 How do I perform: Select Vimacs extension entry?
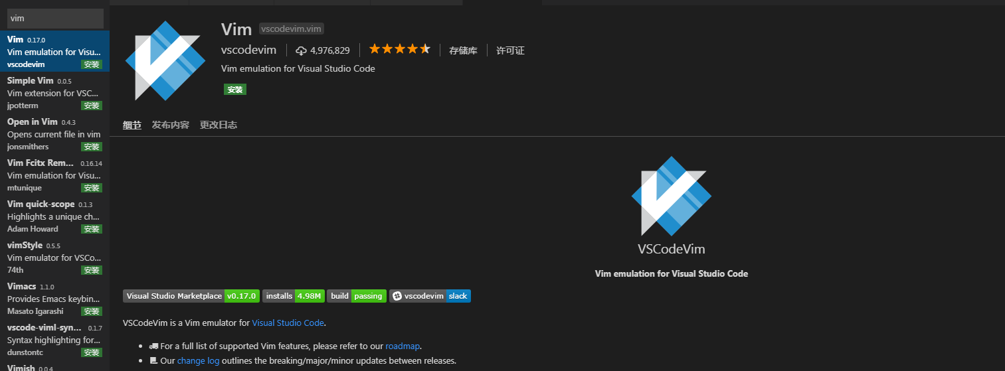(54, 298)
